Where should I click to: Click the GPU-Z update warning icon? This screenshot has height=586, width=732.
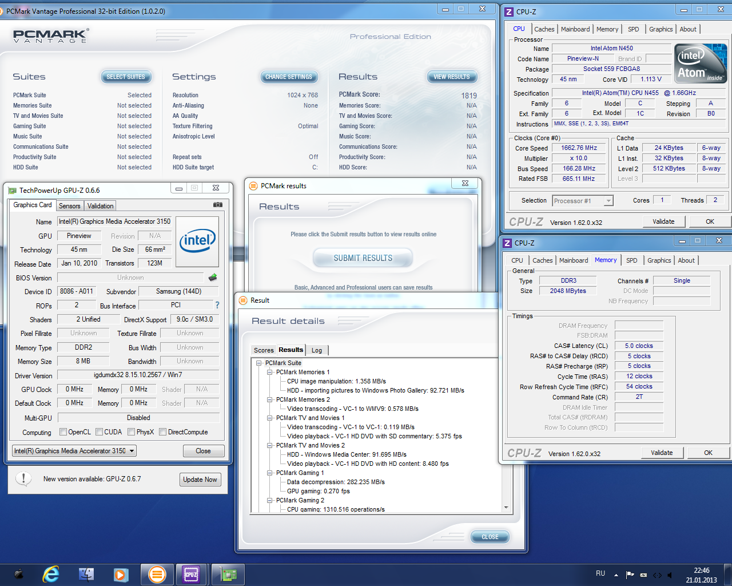[23, 478]
